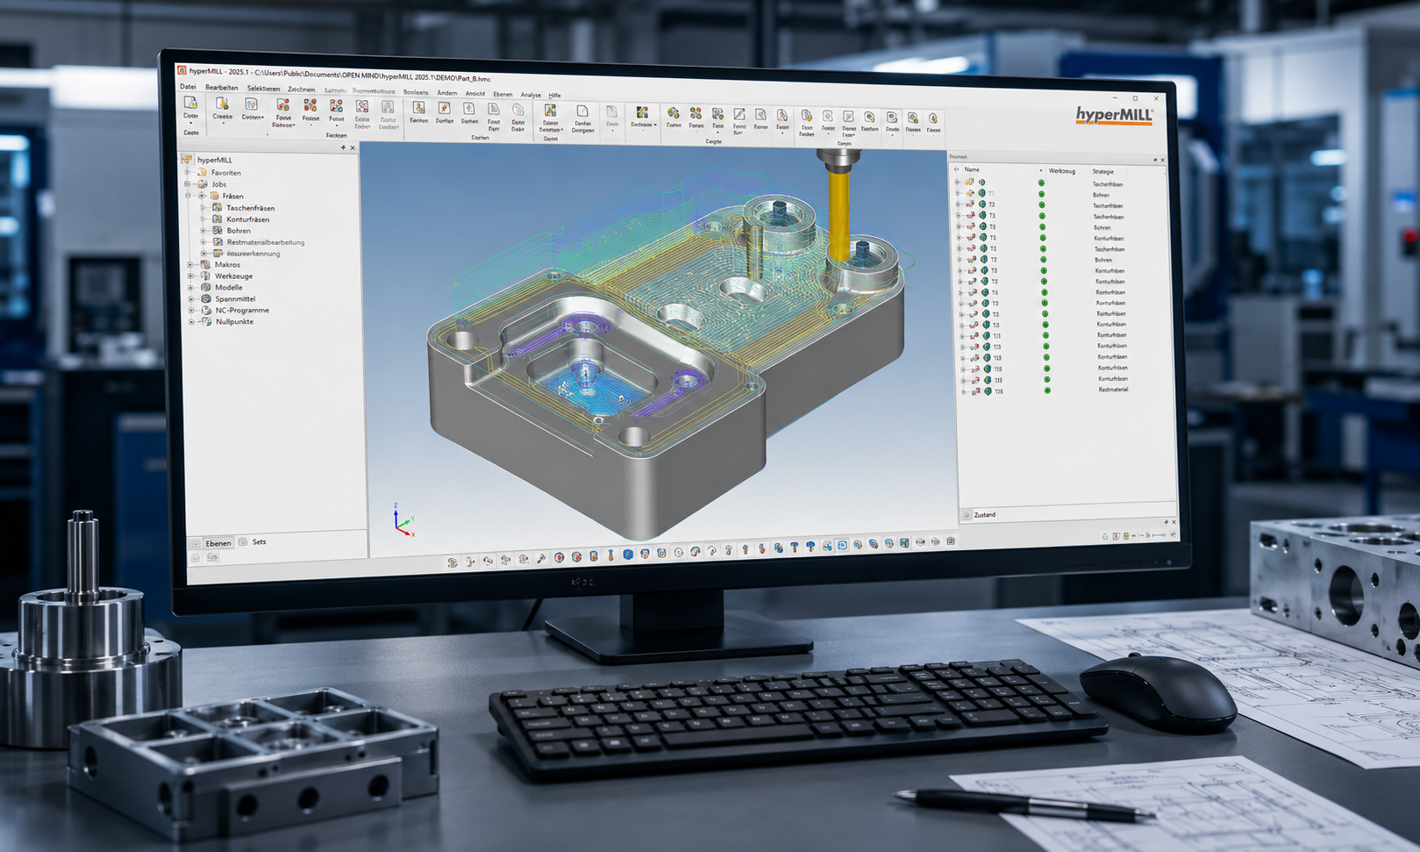The width and height of the screenshot is (1420, 852).
Task: Expand the Werkzeuge node
Action: point(191,276)
